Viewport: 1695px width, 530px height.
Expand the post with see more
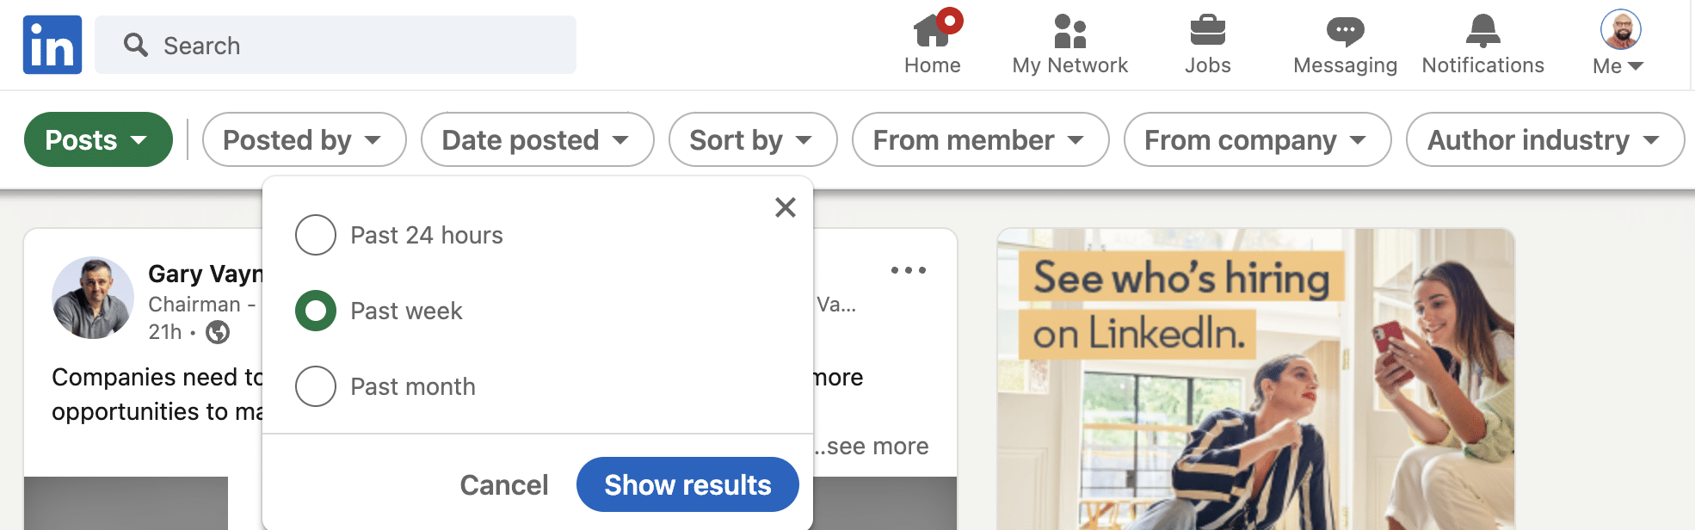871,446
